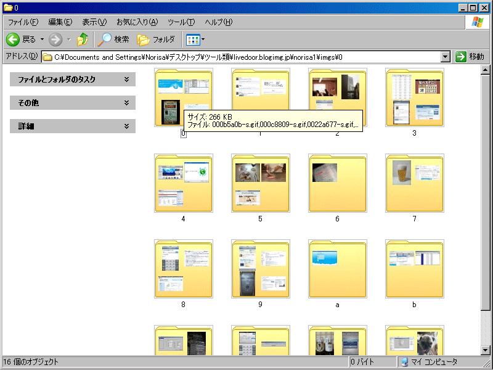Click the grayed Forward arrow icon
Image resolution: width=493 pixels, height=370 pixels.
coord(55,39)
